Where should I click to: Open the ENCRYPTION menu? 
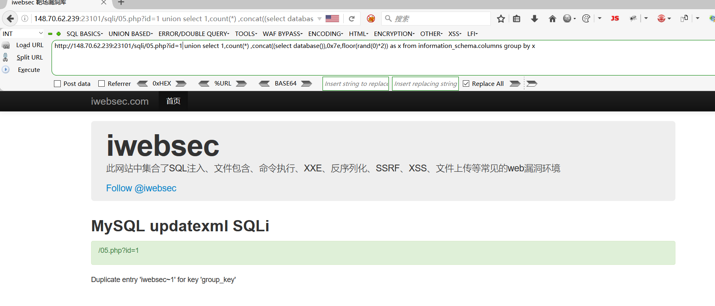coord(394,34)
